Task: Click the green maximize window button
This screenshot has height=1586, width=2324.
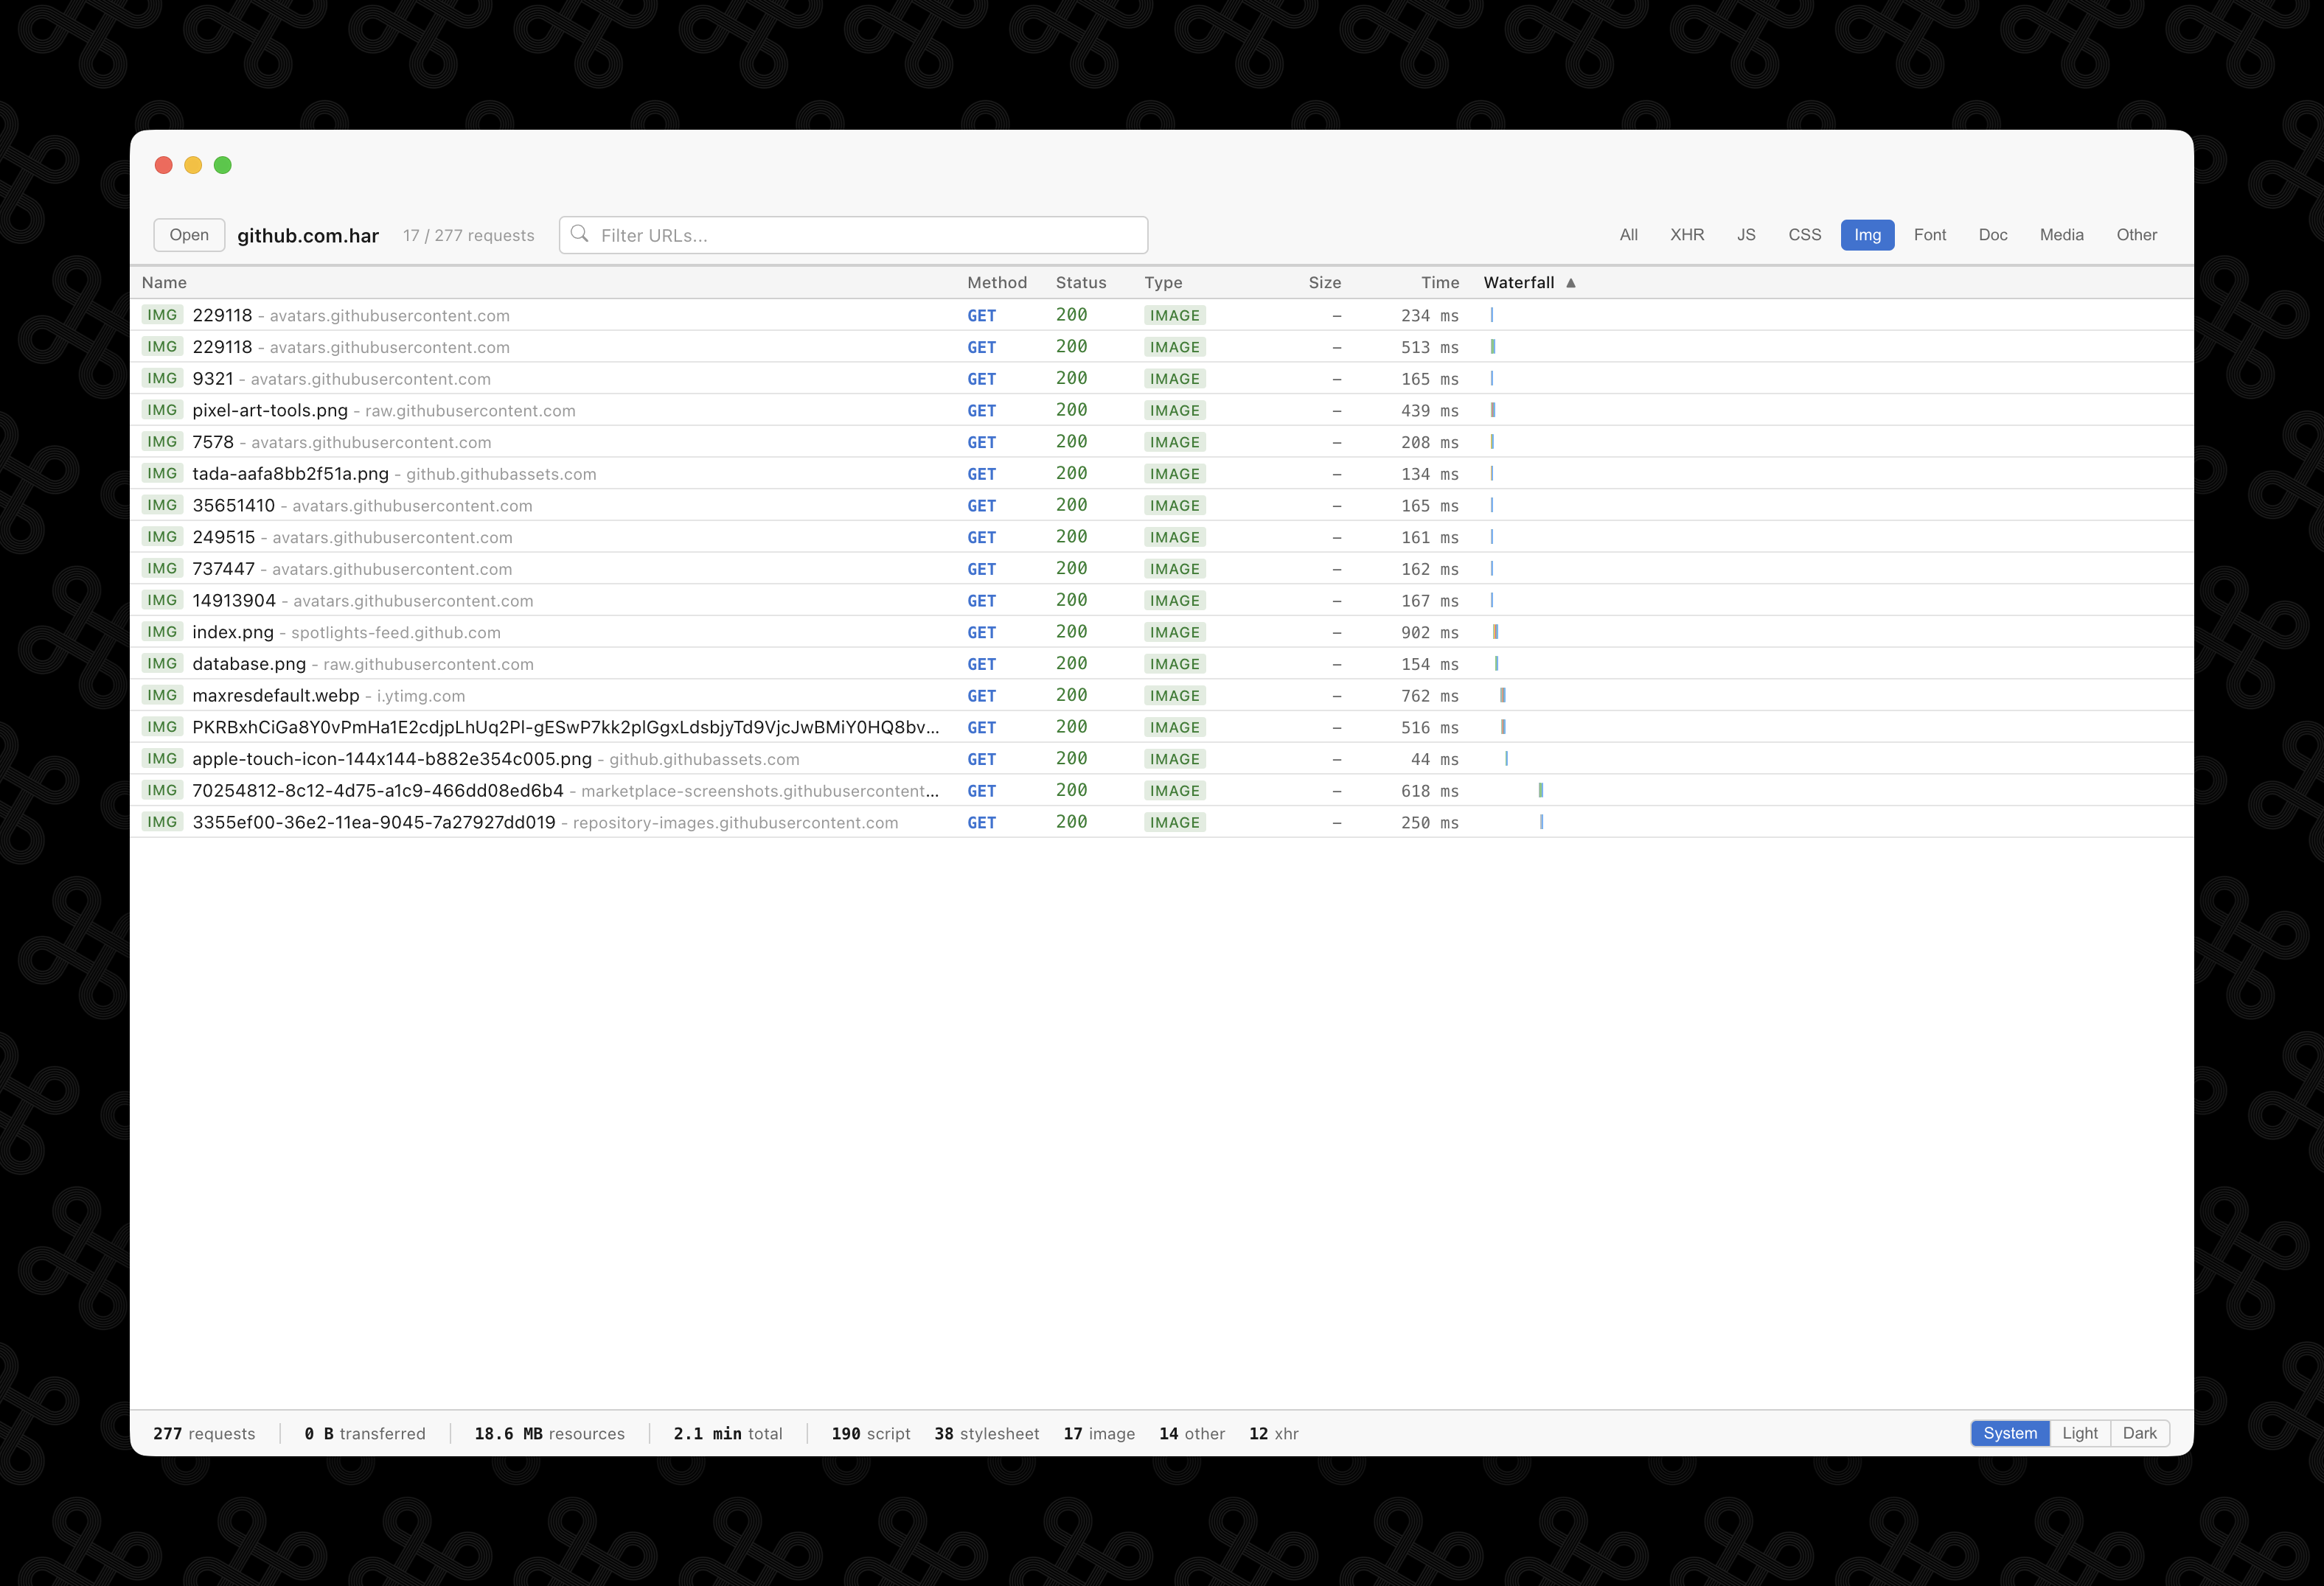Action: 223,165
